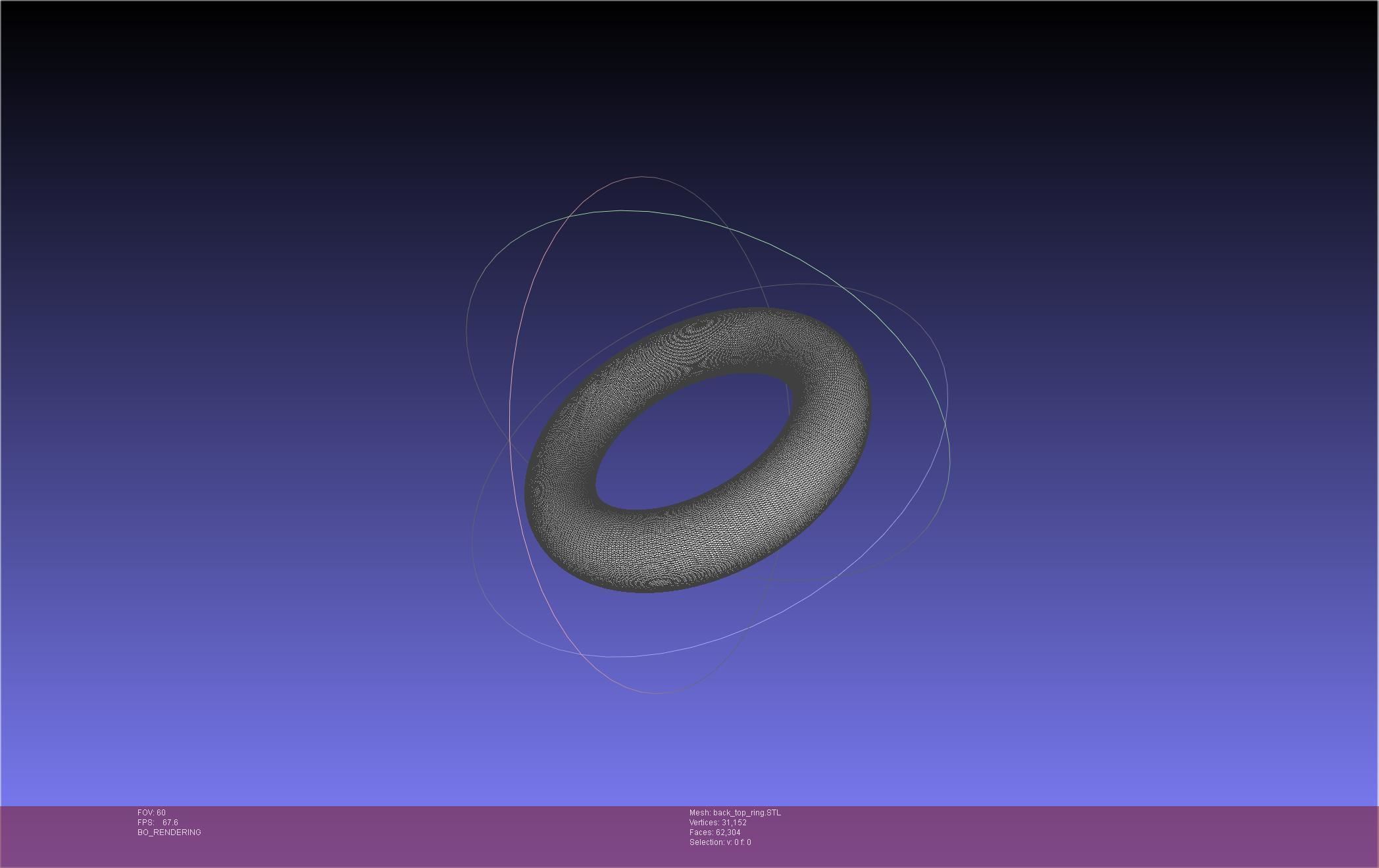Viewport: 1379px width, 868px height.
Task: Click the top of the pink trackball circle
Action: pyautogui.click(x=642, y=177)
